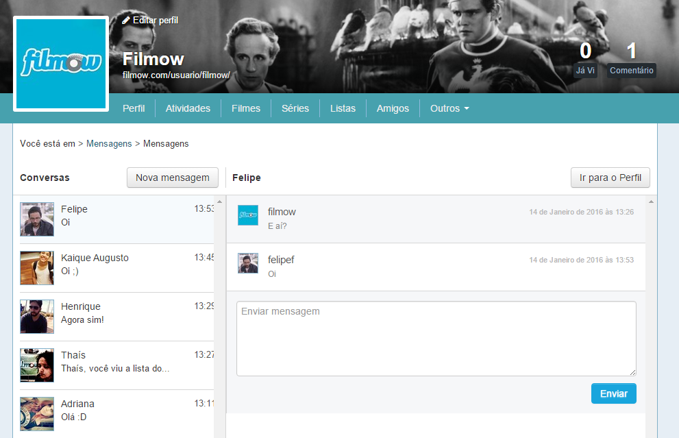
Task: Click the felipef sender name in the thread
Action: pos(281,260)
